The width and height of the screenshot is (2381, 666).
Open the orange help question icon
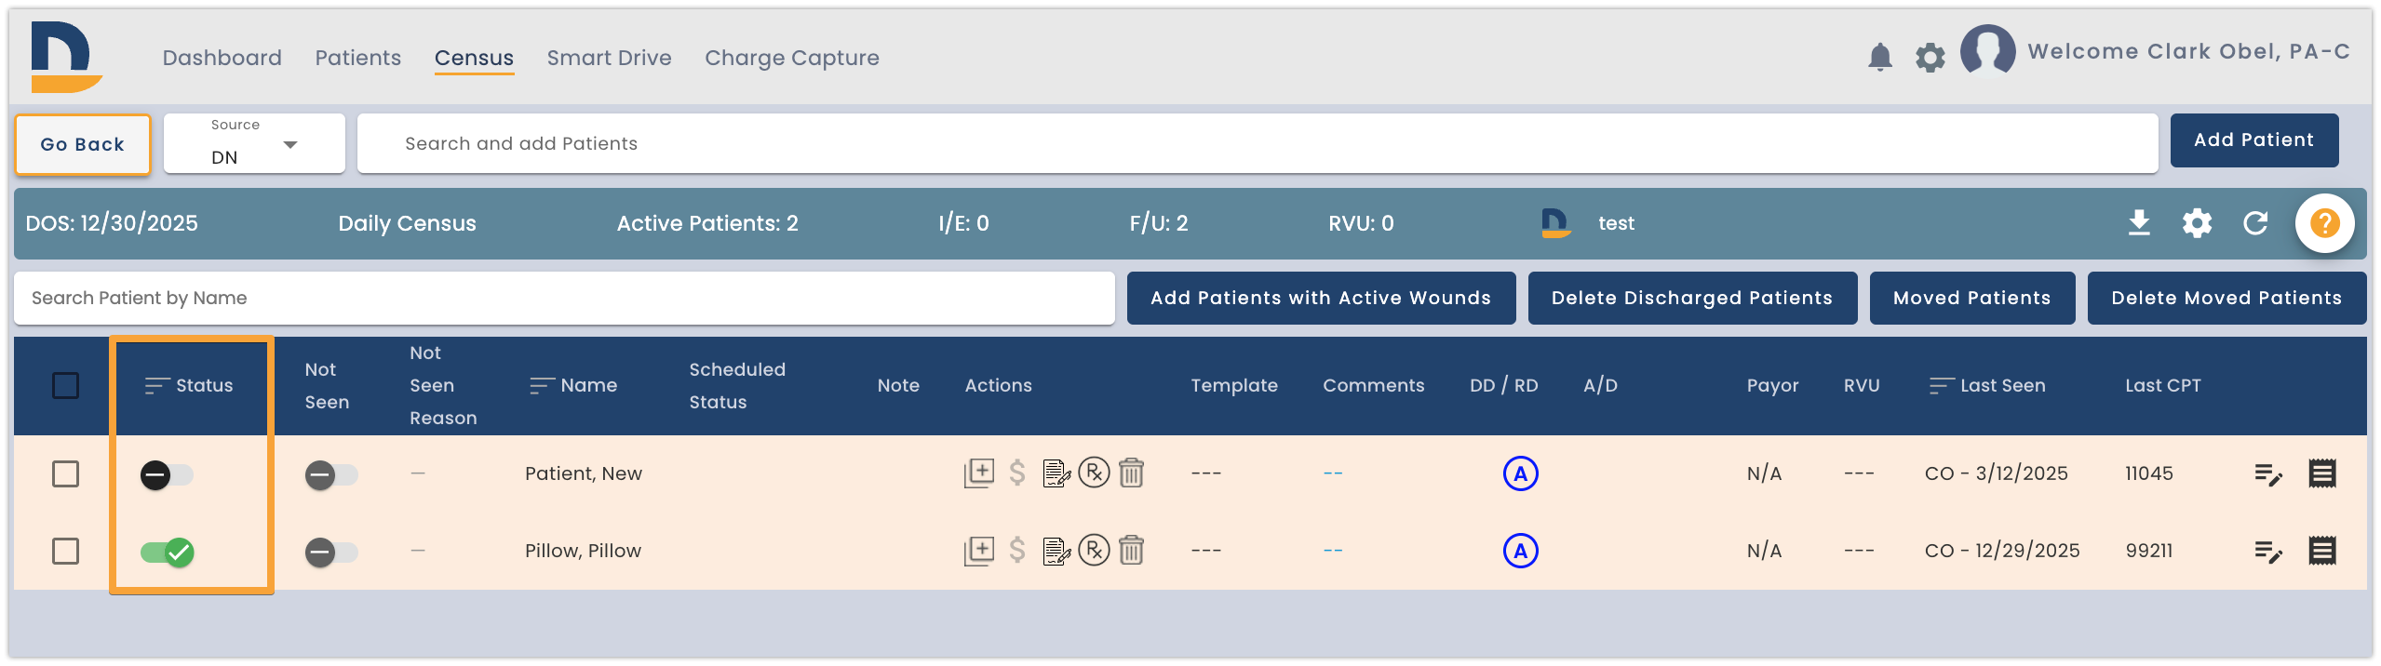tap(2324, 223)
